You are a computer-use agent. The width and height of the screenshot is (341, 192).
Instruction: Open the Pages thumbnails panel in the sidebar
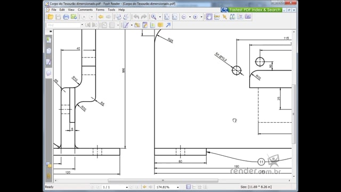tap(48, 51)
